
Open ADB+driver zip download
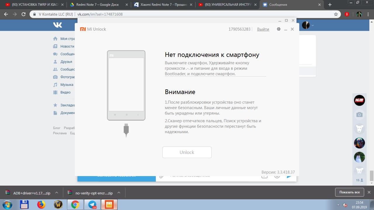(28, 193)
